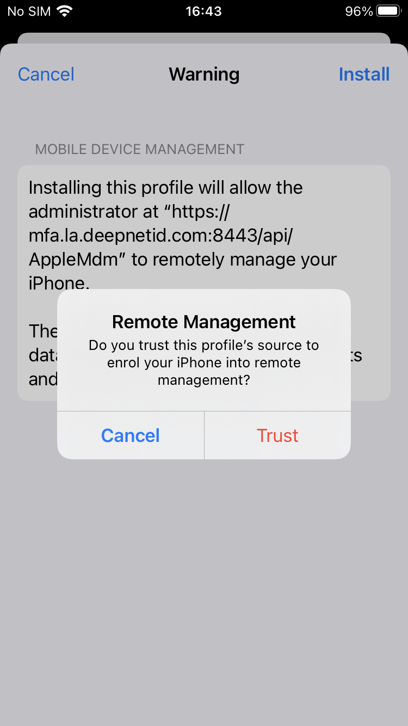Viewport: 408px width, 726px height.
Task: Tap the 'administrator at' text line
Action: pos(97,211)
